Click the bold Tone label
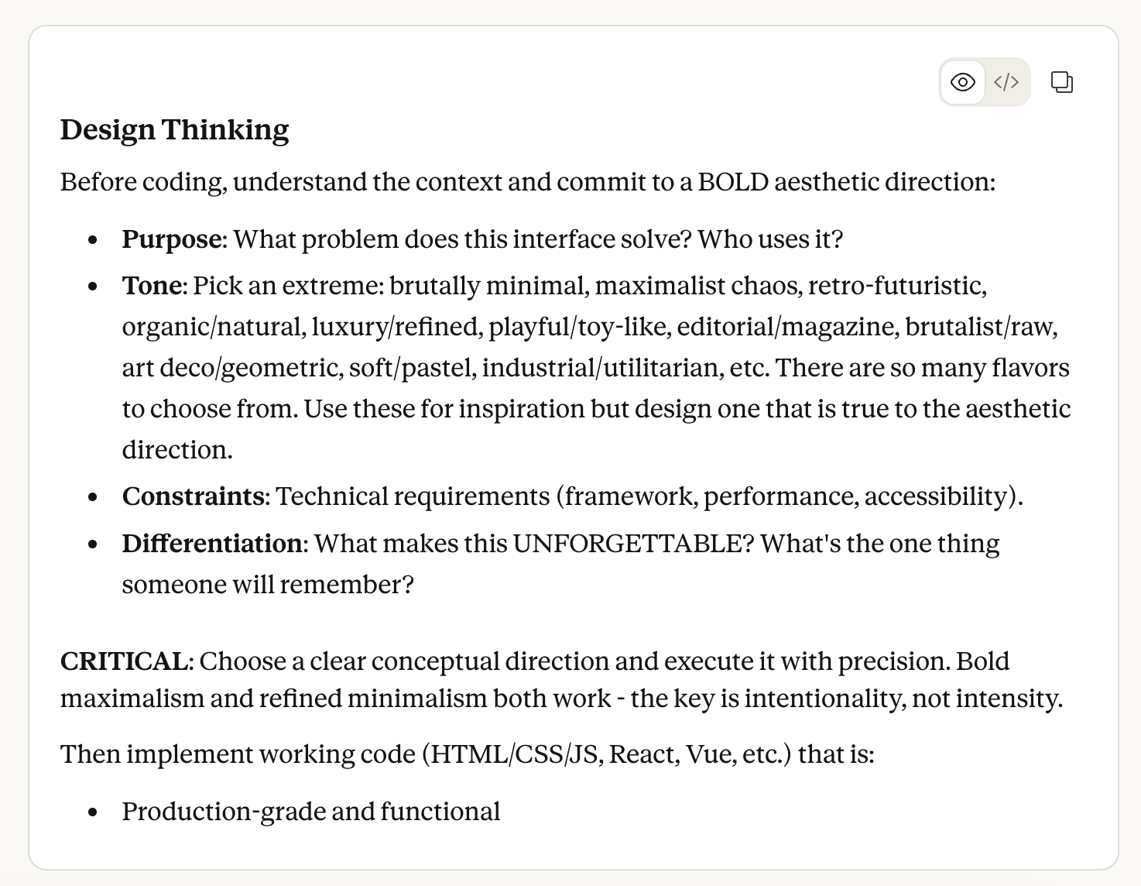Viewport: 1141px width, 886px height. (x=153, y=286)
